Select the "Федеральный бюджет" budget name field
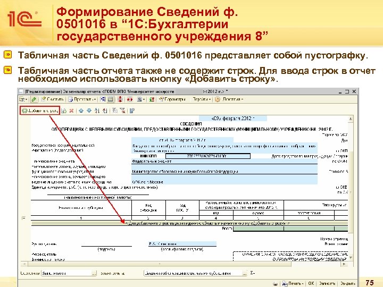The image size is (383, 287). coord(224,162)
